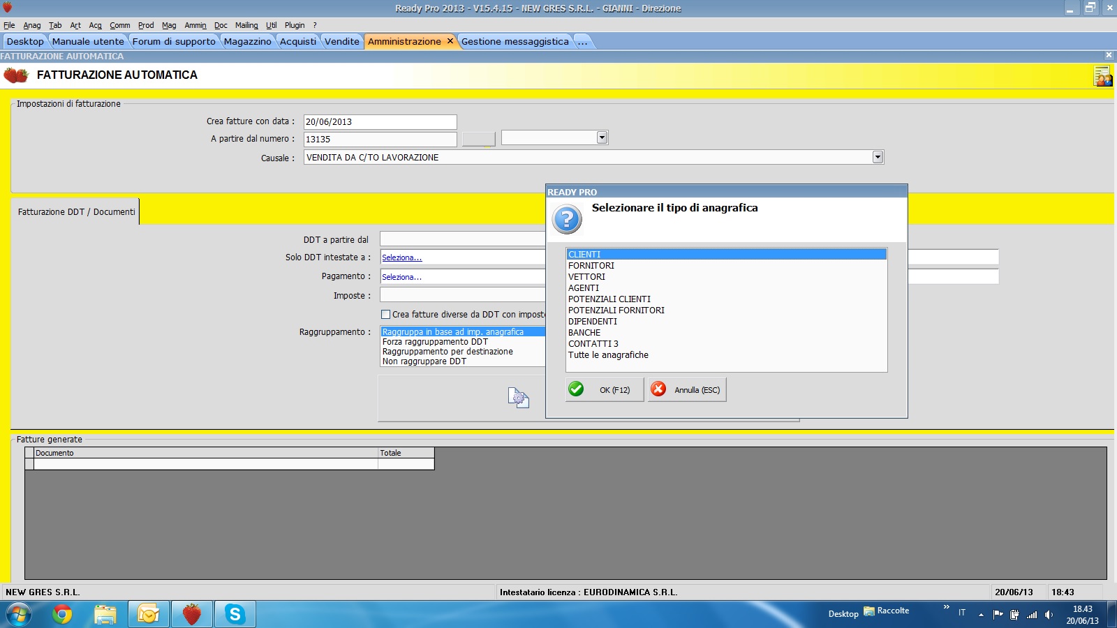Open the Plugin menu
The image size is (1117, 628).
pos(295,25)
